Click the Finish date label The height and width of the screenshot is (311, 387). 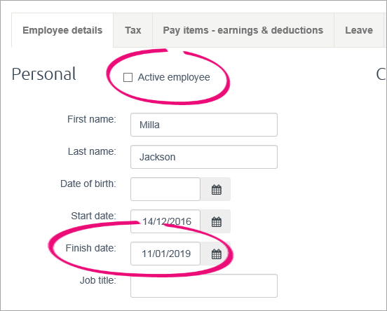pyautogui.click(x=91, y=248)
